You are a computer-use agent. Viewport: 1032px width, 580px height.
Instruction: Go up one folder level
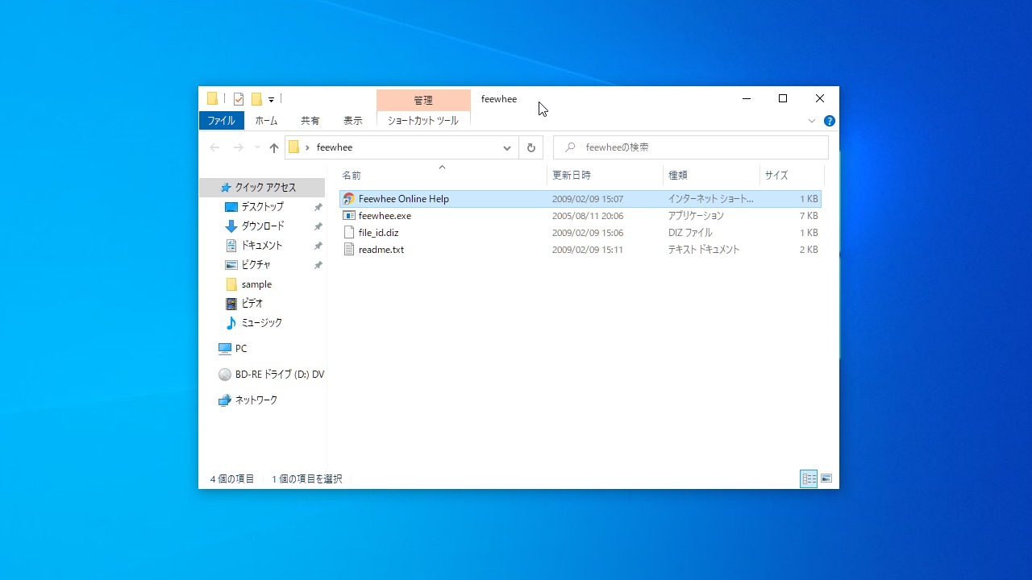click(274, 147)
